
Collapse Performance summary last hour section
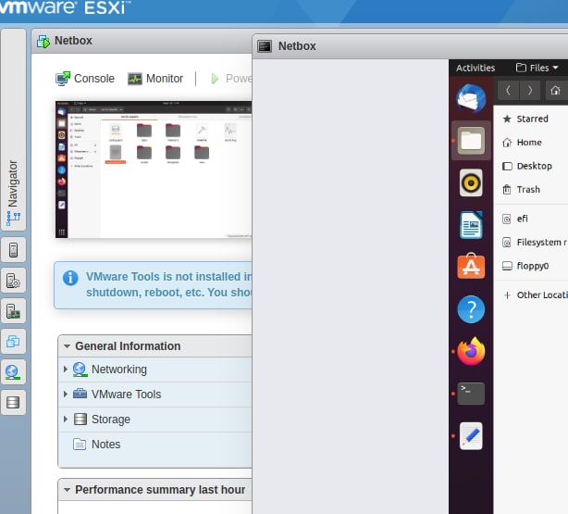pyautogui.click(x=67, y=490)
